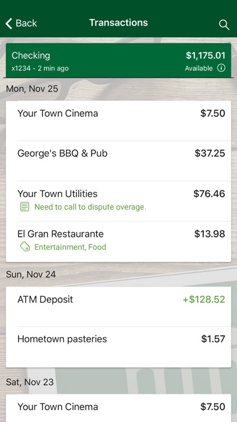The height and width of the screenshot is (422, 237).
Task: Open the Your Town Utilities transaction
Action: click(x=118, y=201)
